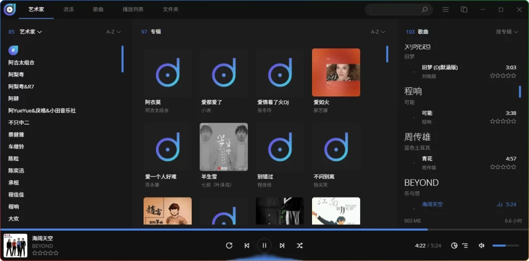Click the Dopamine app logo icon

tap(10, 9)
